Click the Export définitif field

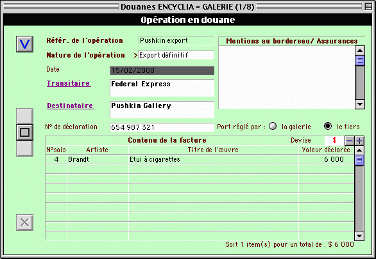[176, 55]
